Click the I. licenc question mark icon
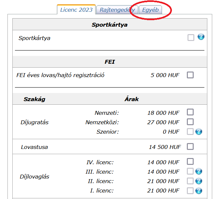Image resolution: width=220 pixels, height=199 pixels. (199, 191)
